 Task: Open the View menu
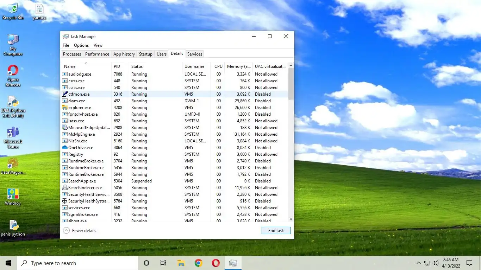98,45
